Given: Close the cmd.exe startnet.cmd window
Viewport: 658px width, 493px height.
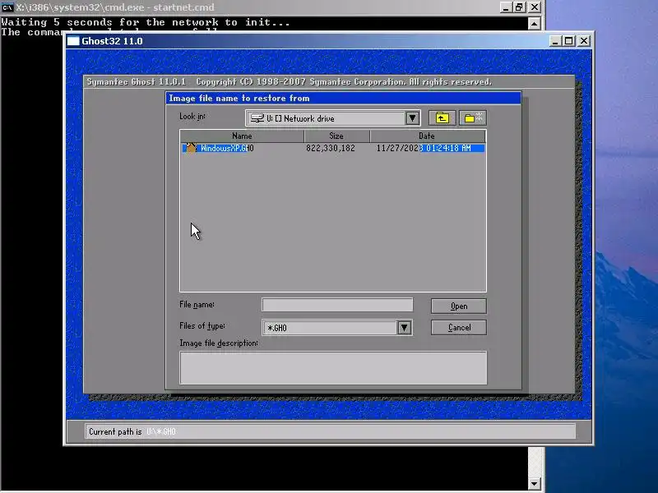Looking at the screenshot, I should coord(534,7).
